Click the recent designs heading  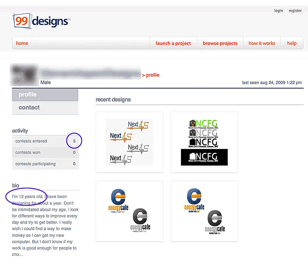pyautogui.click(x=113, y=99)
